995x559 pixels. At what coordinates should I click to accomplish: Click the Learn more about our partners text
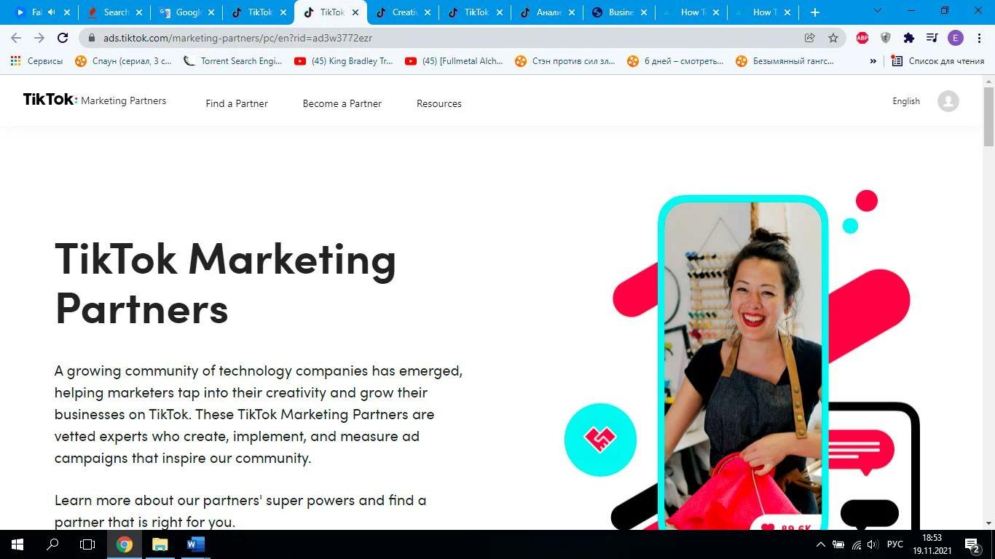240,511
